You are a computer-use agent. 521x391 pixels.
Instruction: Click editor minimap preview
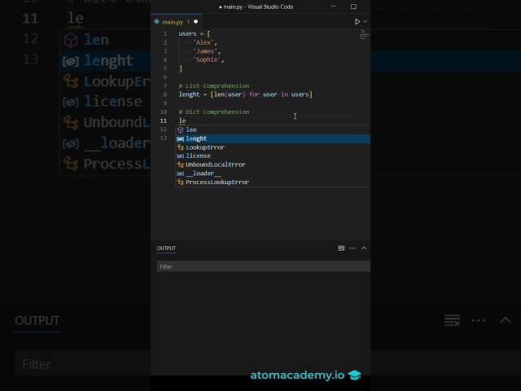[x=364, y=34]
